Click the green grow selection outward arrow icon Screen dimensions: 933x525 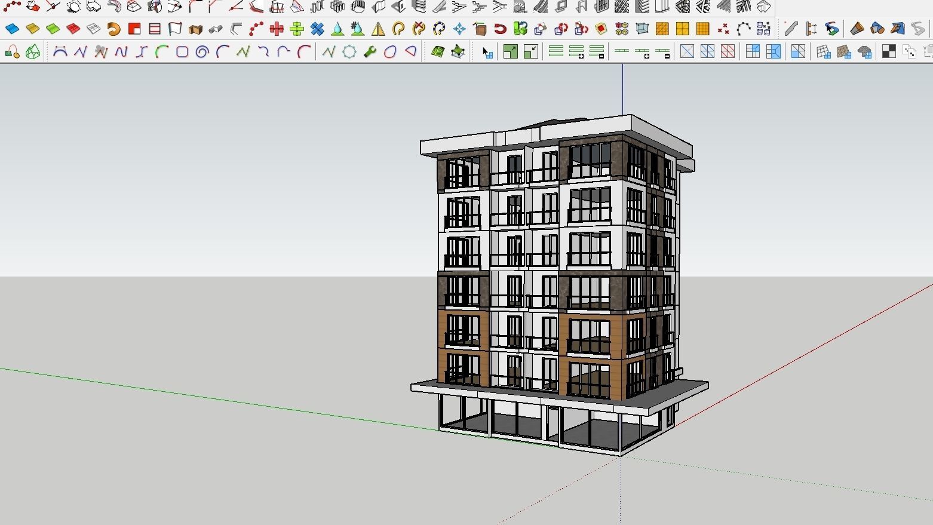(511, 52)
